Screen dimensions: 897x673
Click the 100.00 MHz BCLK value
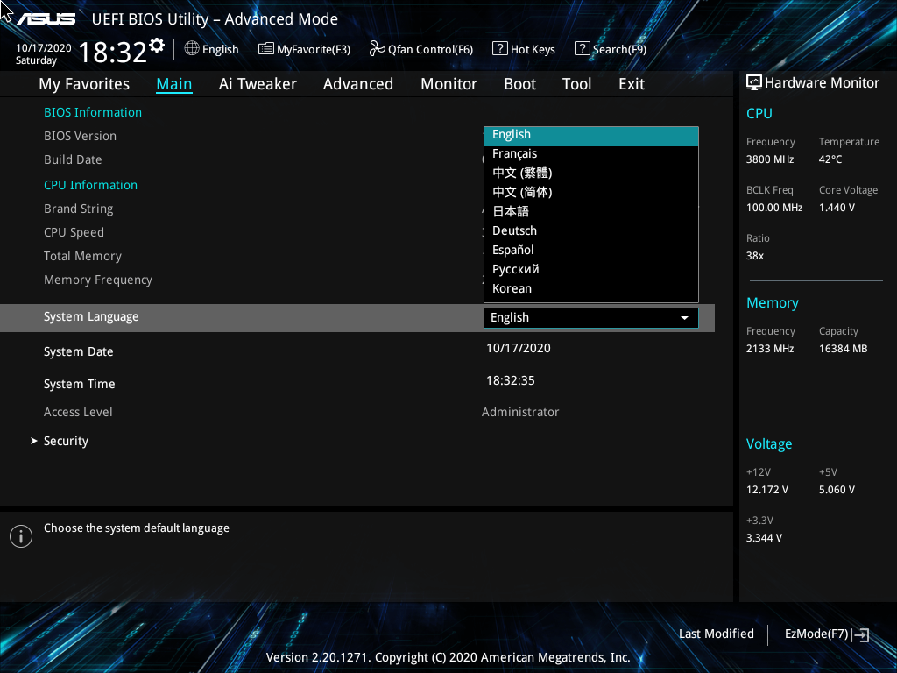pos(774,208)
